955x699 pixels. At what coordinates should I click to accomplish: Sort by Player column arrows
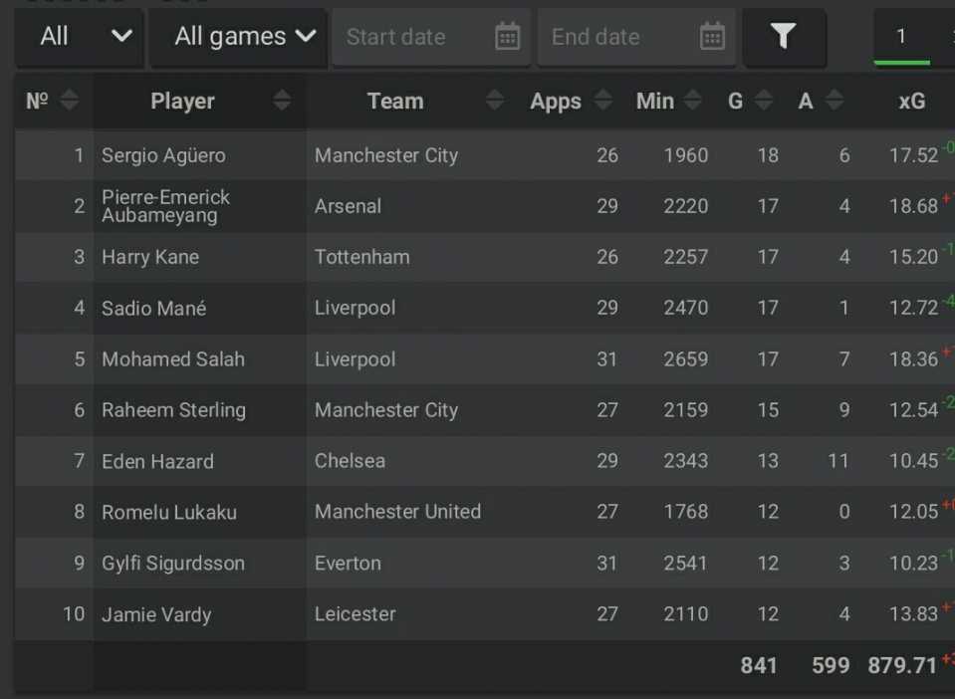[282, 101]
